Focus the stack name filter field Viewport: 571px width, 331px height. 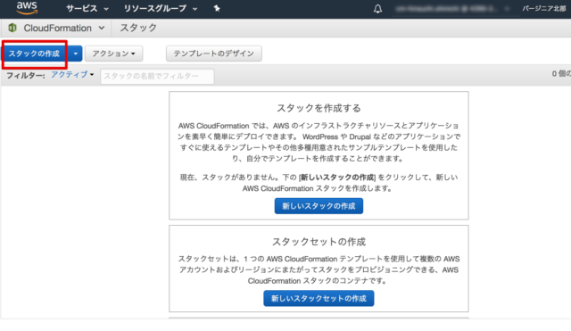pyautogui.click(x=157, y=76)
